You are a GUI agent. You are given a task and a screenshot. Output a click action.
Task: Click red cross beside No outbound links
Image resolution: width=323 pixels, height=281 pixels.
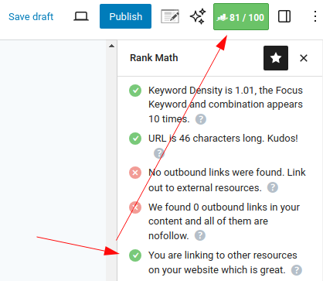coord(135,173)
